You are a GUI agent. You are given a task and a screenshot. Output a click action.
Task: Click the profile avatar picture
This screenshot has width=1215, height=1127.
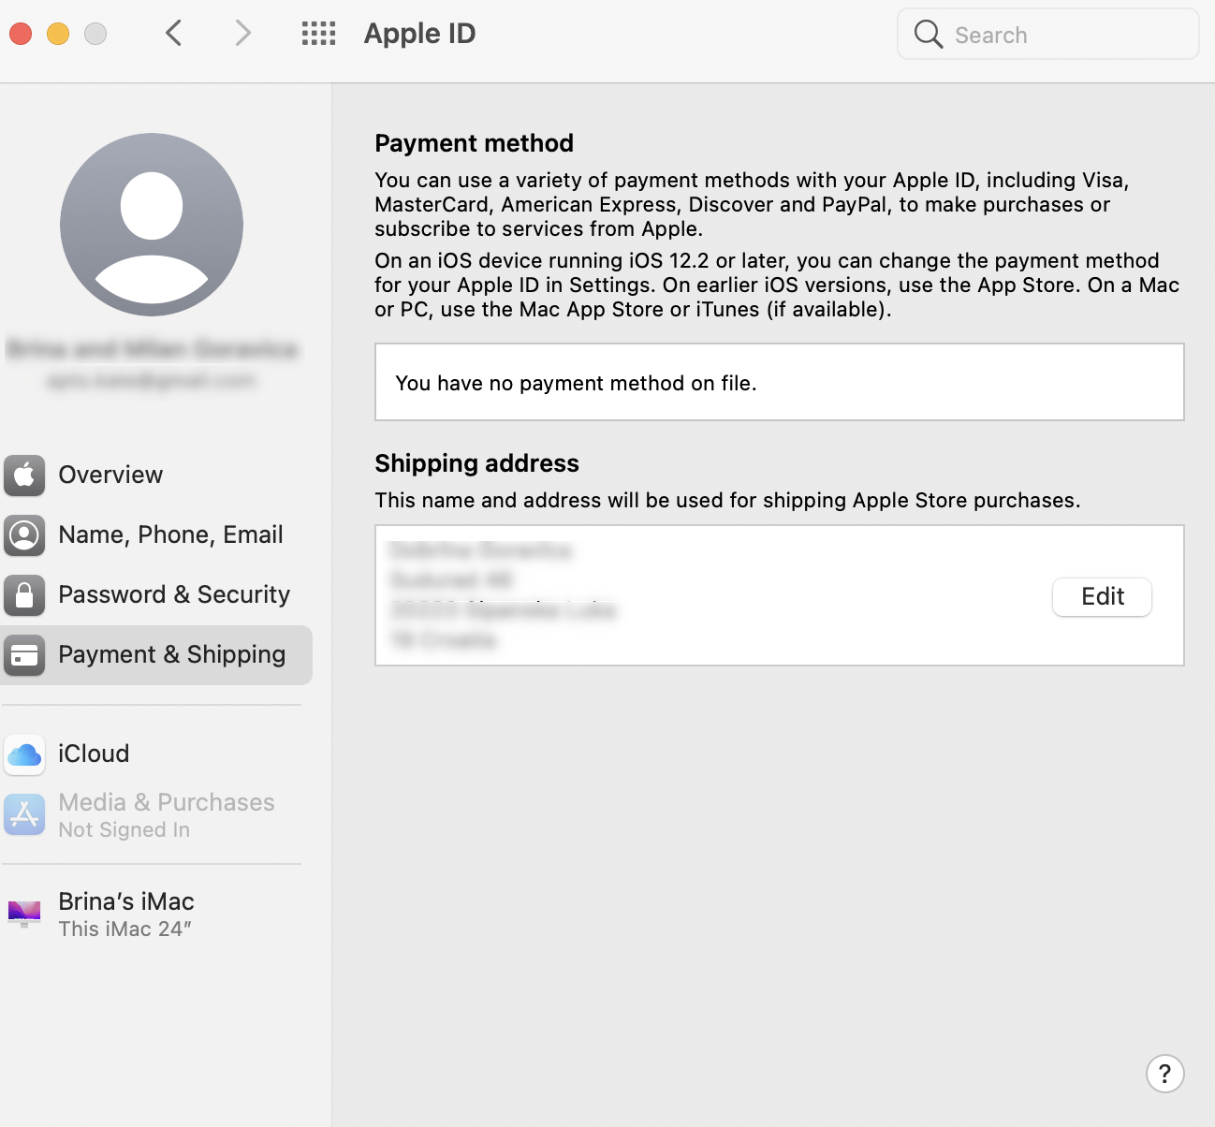pyautogui.click(x=152, y=225)
